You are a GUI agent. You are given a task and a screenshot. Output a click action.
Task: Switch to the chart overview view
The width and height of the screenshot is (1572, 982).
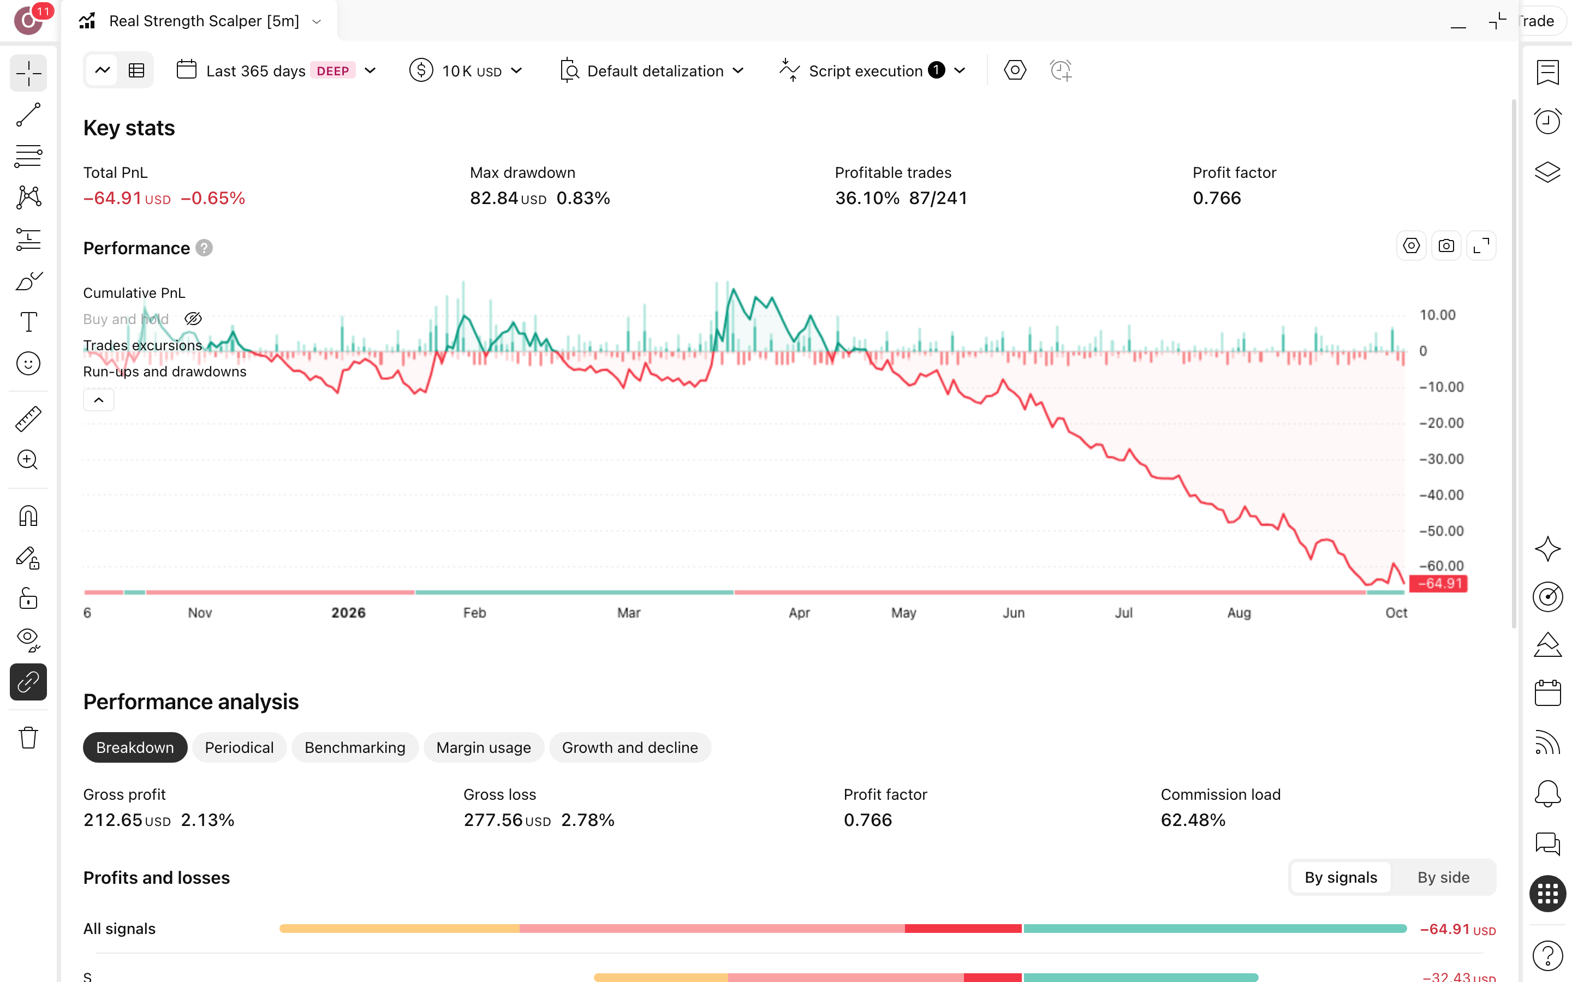(102, 70)
